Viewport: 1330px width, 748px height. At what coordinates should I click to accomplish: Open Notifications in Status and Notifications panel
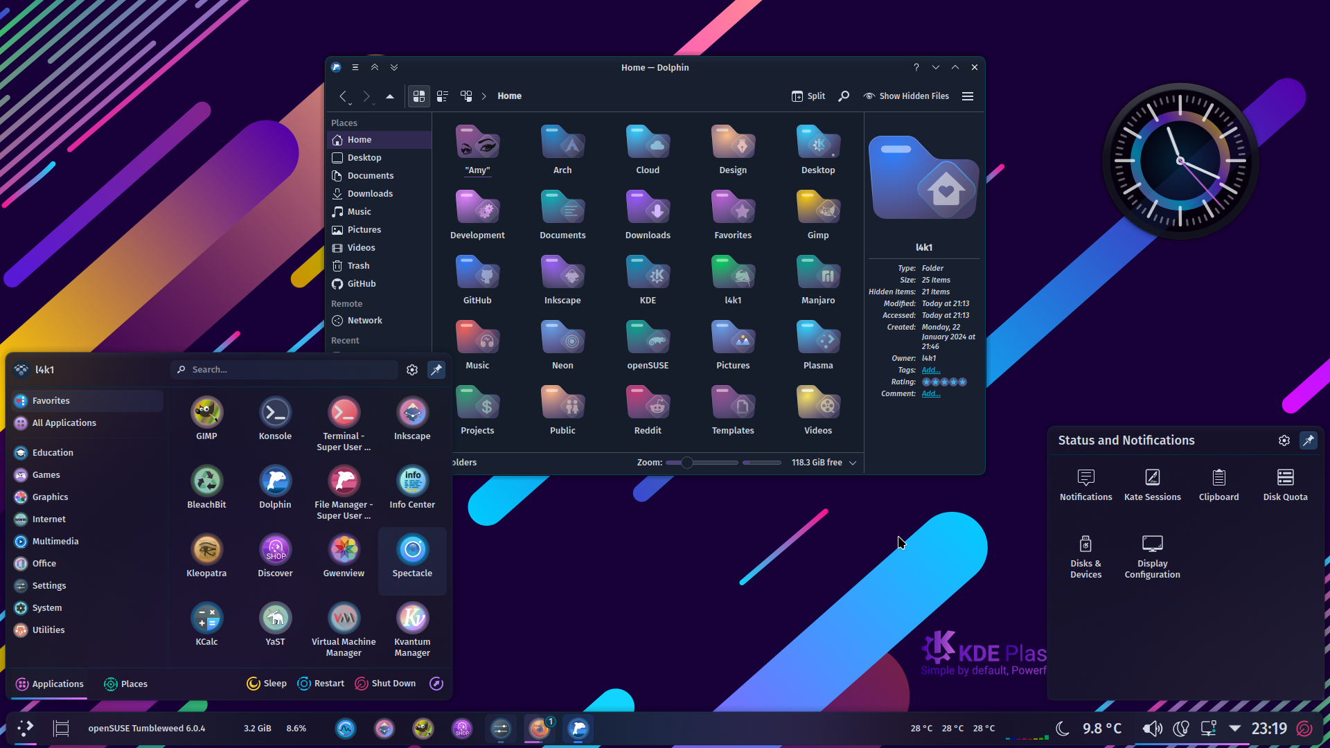[x=1085, y=485]
